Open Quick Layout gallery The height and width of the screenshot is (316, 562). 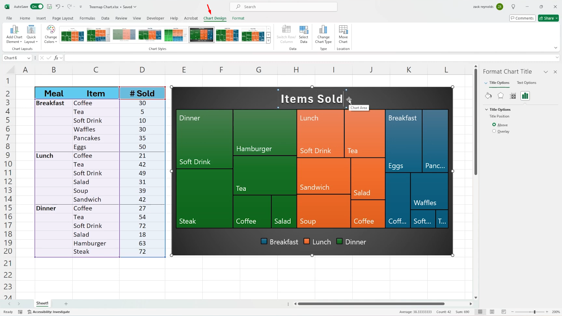[31, 34]
